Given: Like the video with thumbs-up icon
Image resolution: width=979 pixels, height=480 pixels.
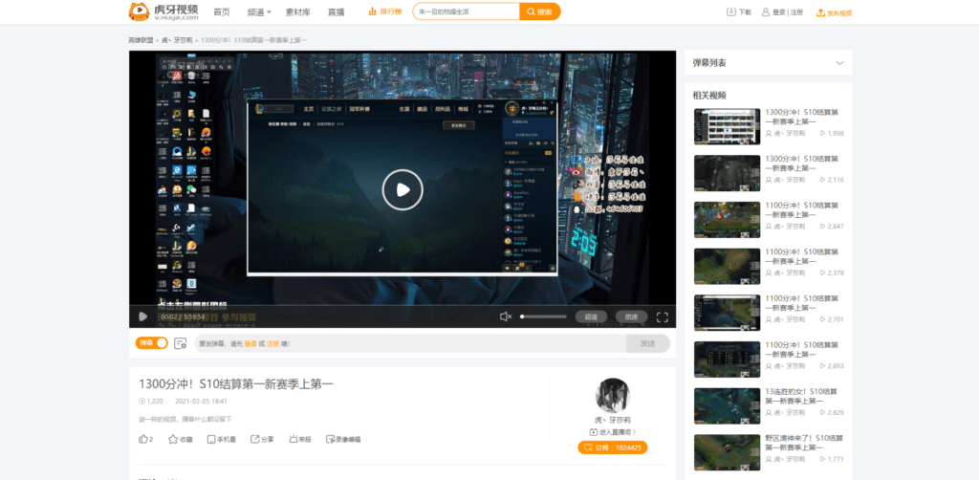Looking at the screenshot, I should pos(143,439).
